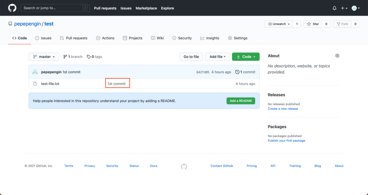View the 1 commit history link
The height and width of the screenshot is (195, 368).
pyautogui.click(x=245, y=72)
